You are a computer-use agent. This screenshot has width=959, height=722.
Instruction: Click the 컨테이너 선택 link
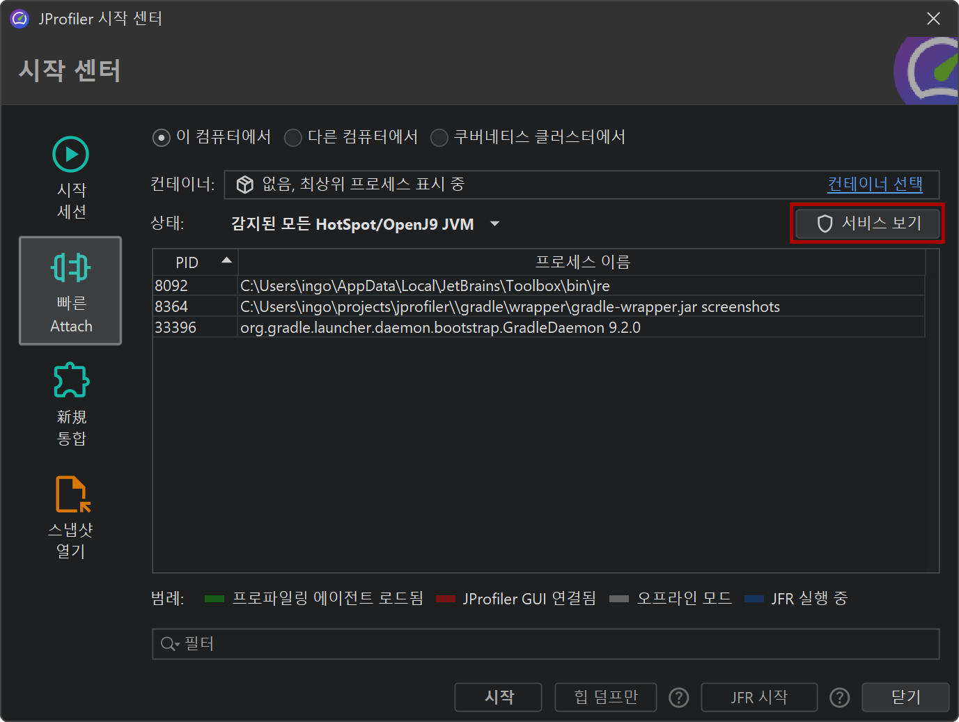point(874,185)
